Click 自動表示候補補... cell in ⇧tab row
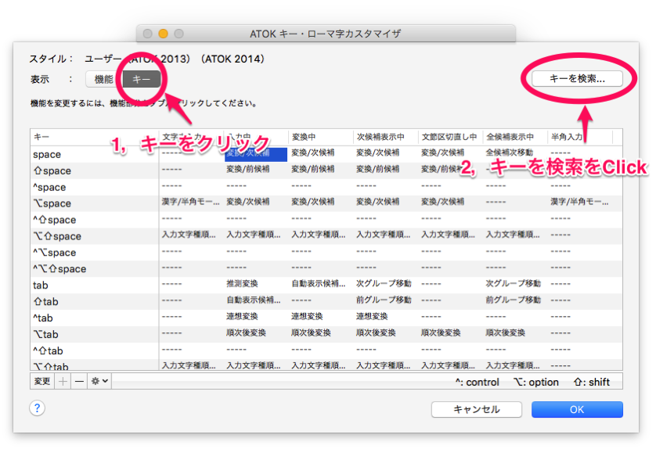This screenshot has height=449, width=656. click(254, 300)
